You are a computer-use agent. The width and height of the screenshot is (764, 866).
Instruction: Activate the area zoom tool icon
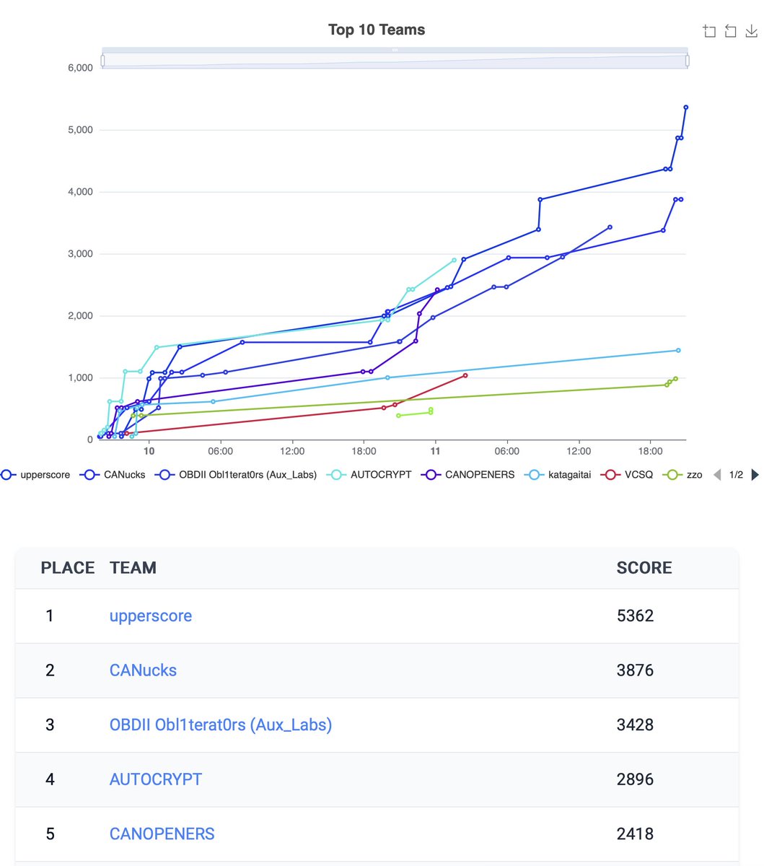[x=709, y=31]
